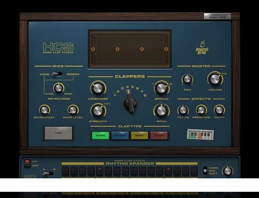Viewport: 259px width, 198px height.
Task: Toggle the first lit step in Rhythm Xpander
Action: click(99, 171)
